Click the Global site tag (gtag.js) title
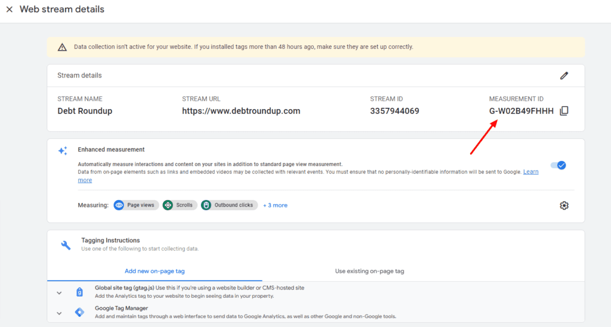The height and width of the screenshot is (327, 611). (125, 288)
